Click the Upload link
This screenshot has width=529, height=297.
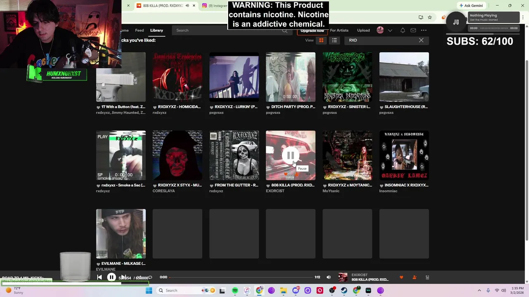(x=363, y=30)
